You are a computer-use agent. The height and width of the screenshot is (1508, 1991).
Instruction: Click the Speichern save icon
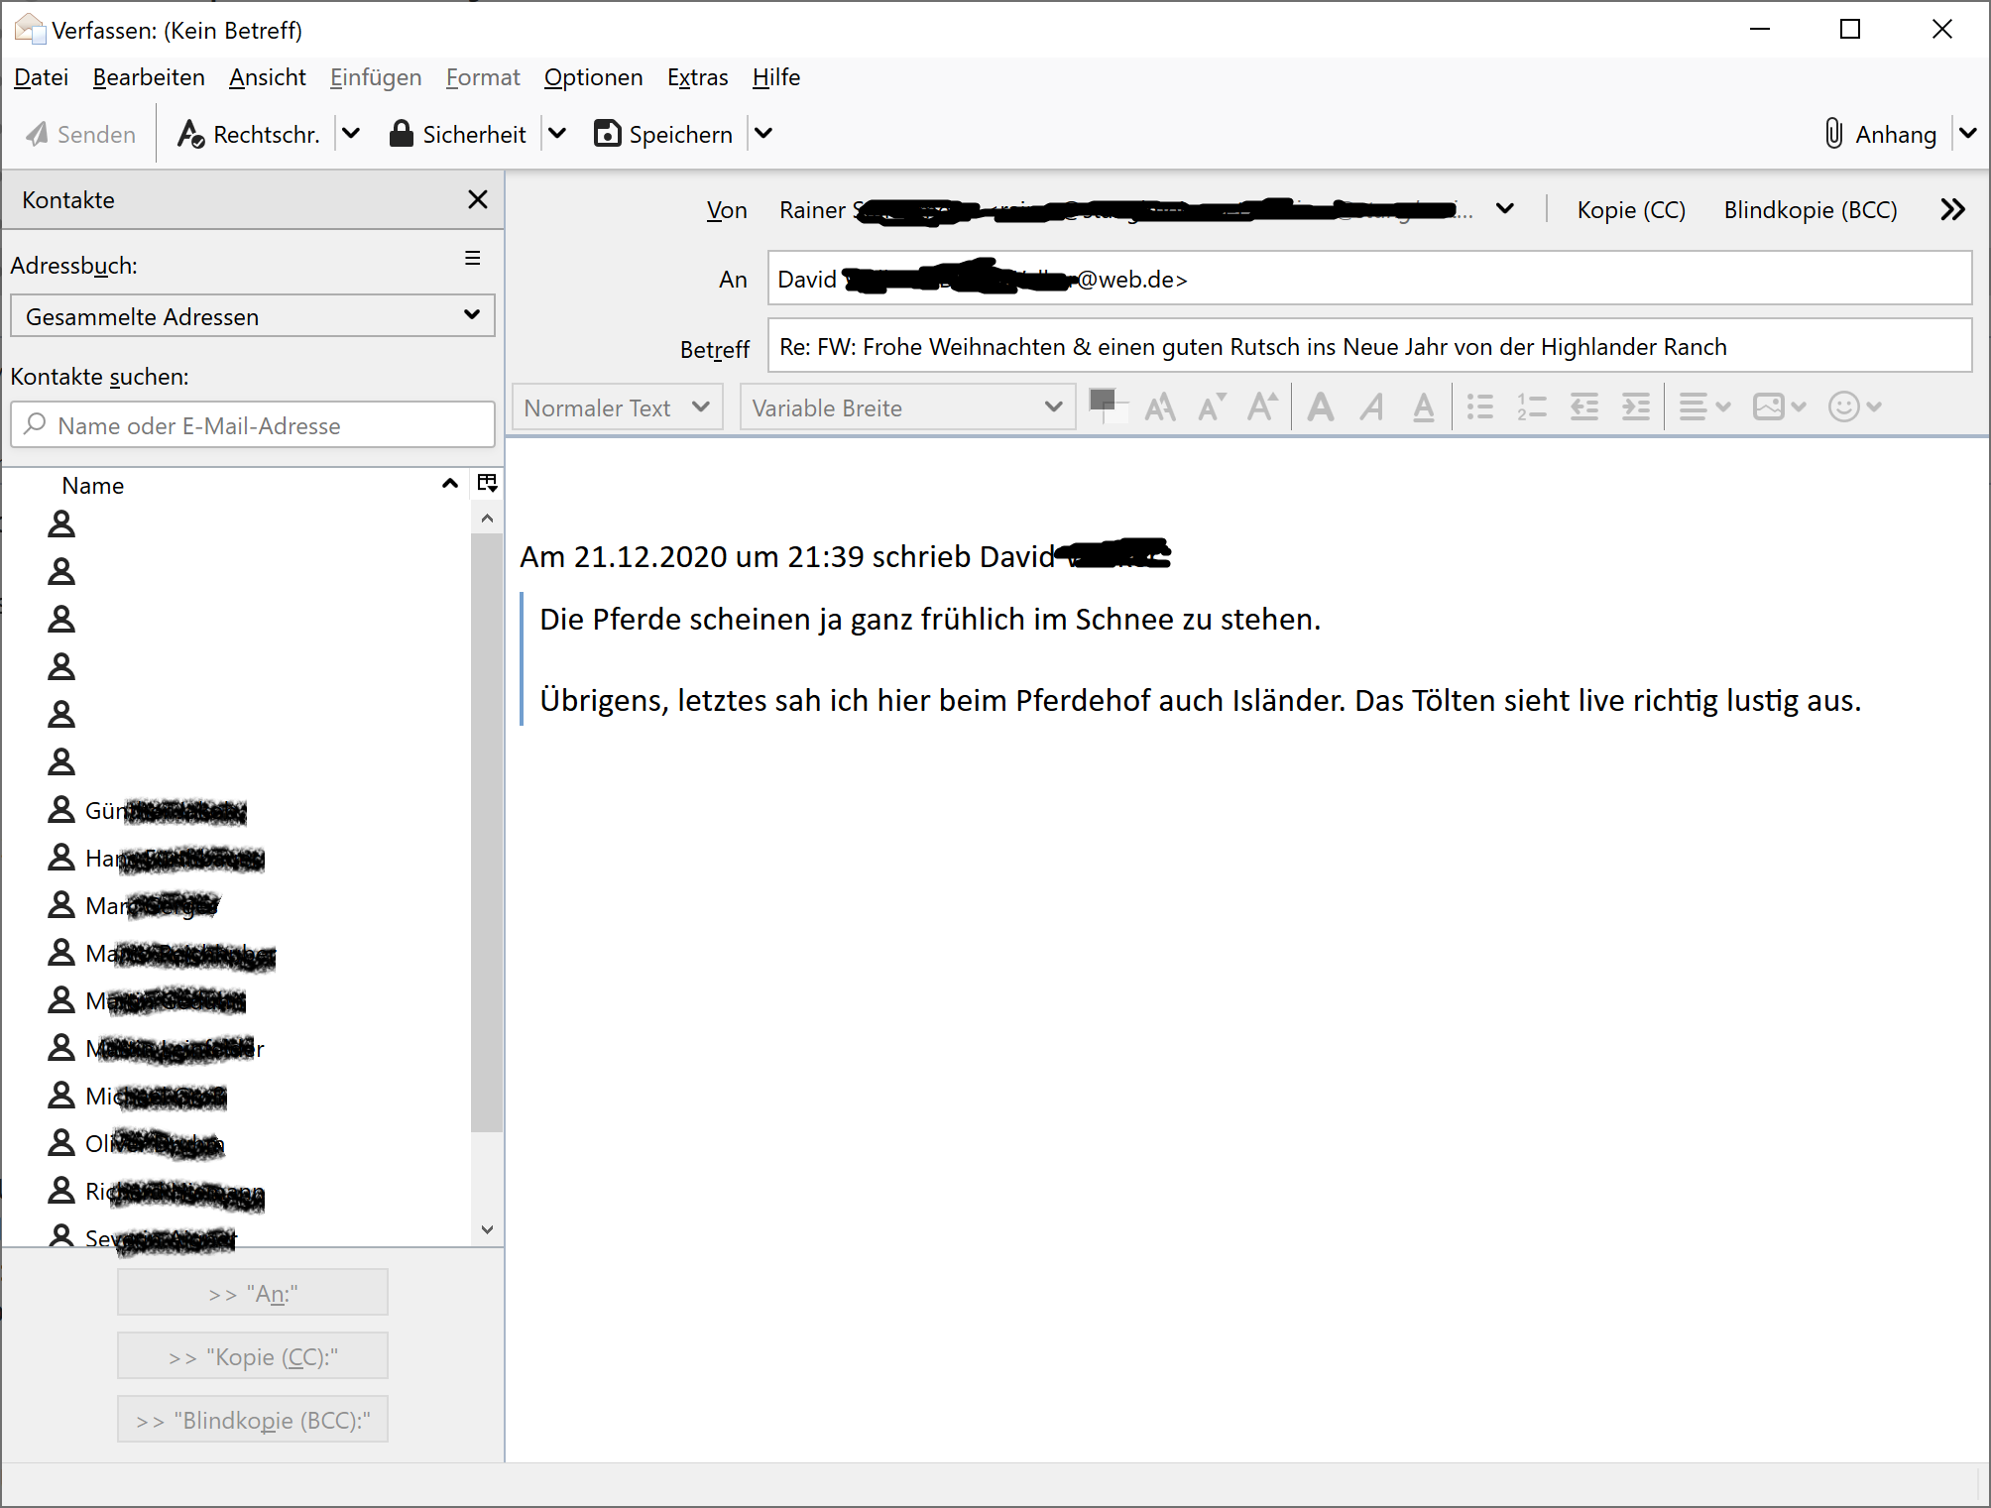(x=607, y=134)
